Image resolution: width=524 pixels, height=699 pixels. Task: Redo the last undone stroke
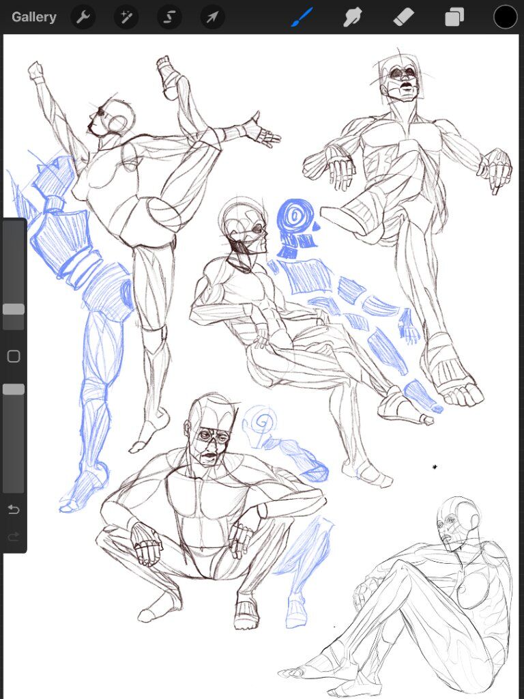[14, 537]
